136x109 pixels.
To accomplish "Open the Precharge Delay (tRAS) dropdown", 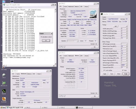I will [127, 38].
